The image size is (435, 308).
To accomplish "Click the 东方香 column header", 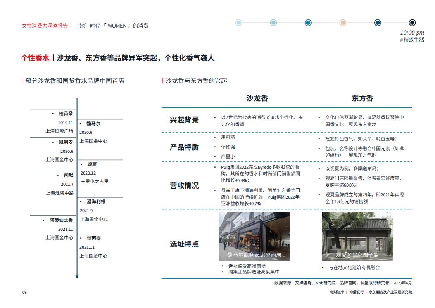I will point(362,98).
